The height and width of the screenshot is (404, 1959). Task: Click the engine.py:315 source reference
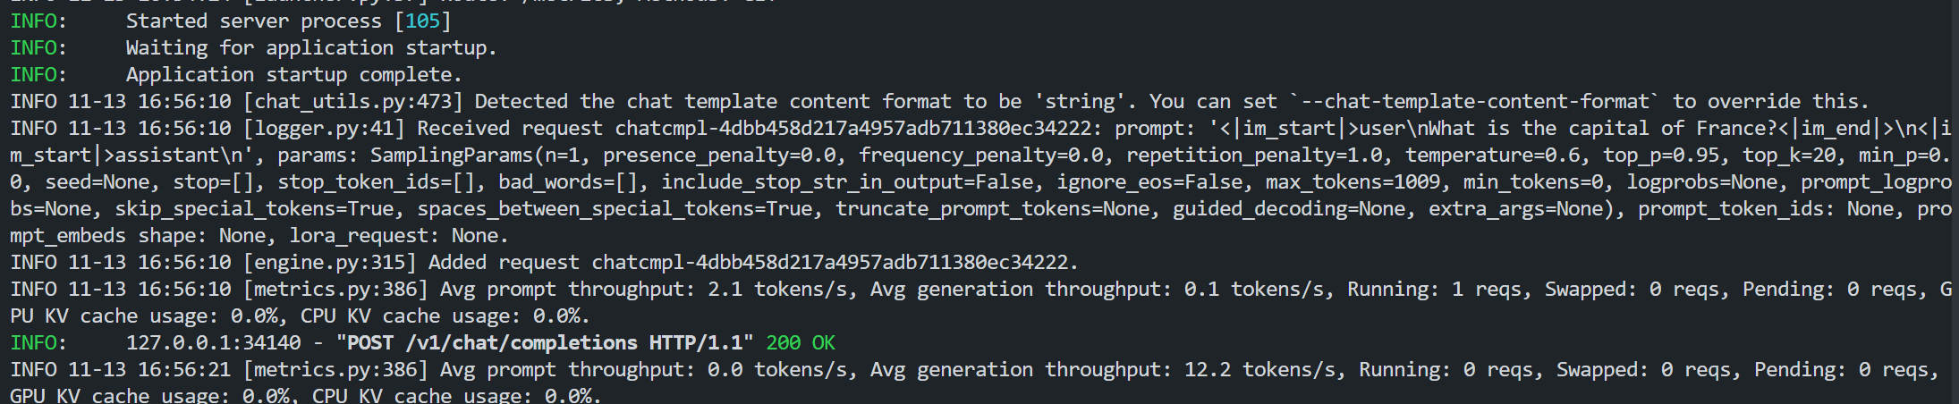coord(329,262)
